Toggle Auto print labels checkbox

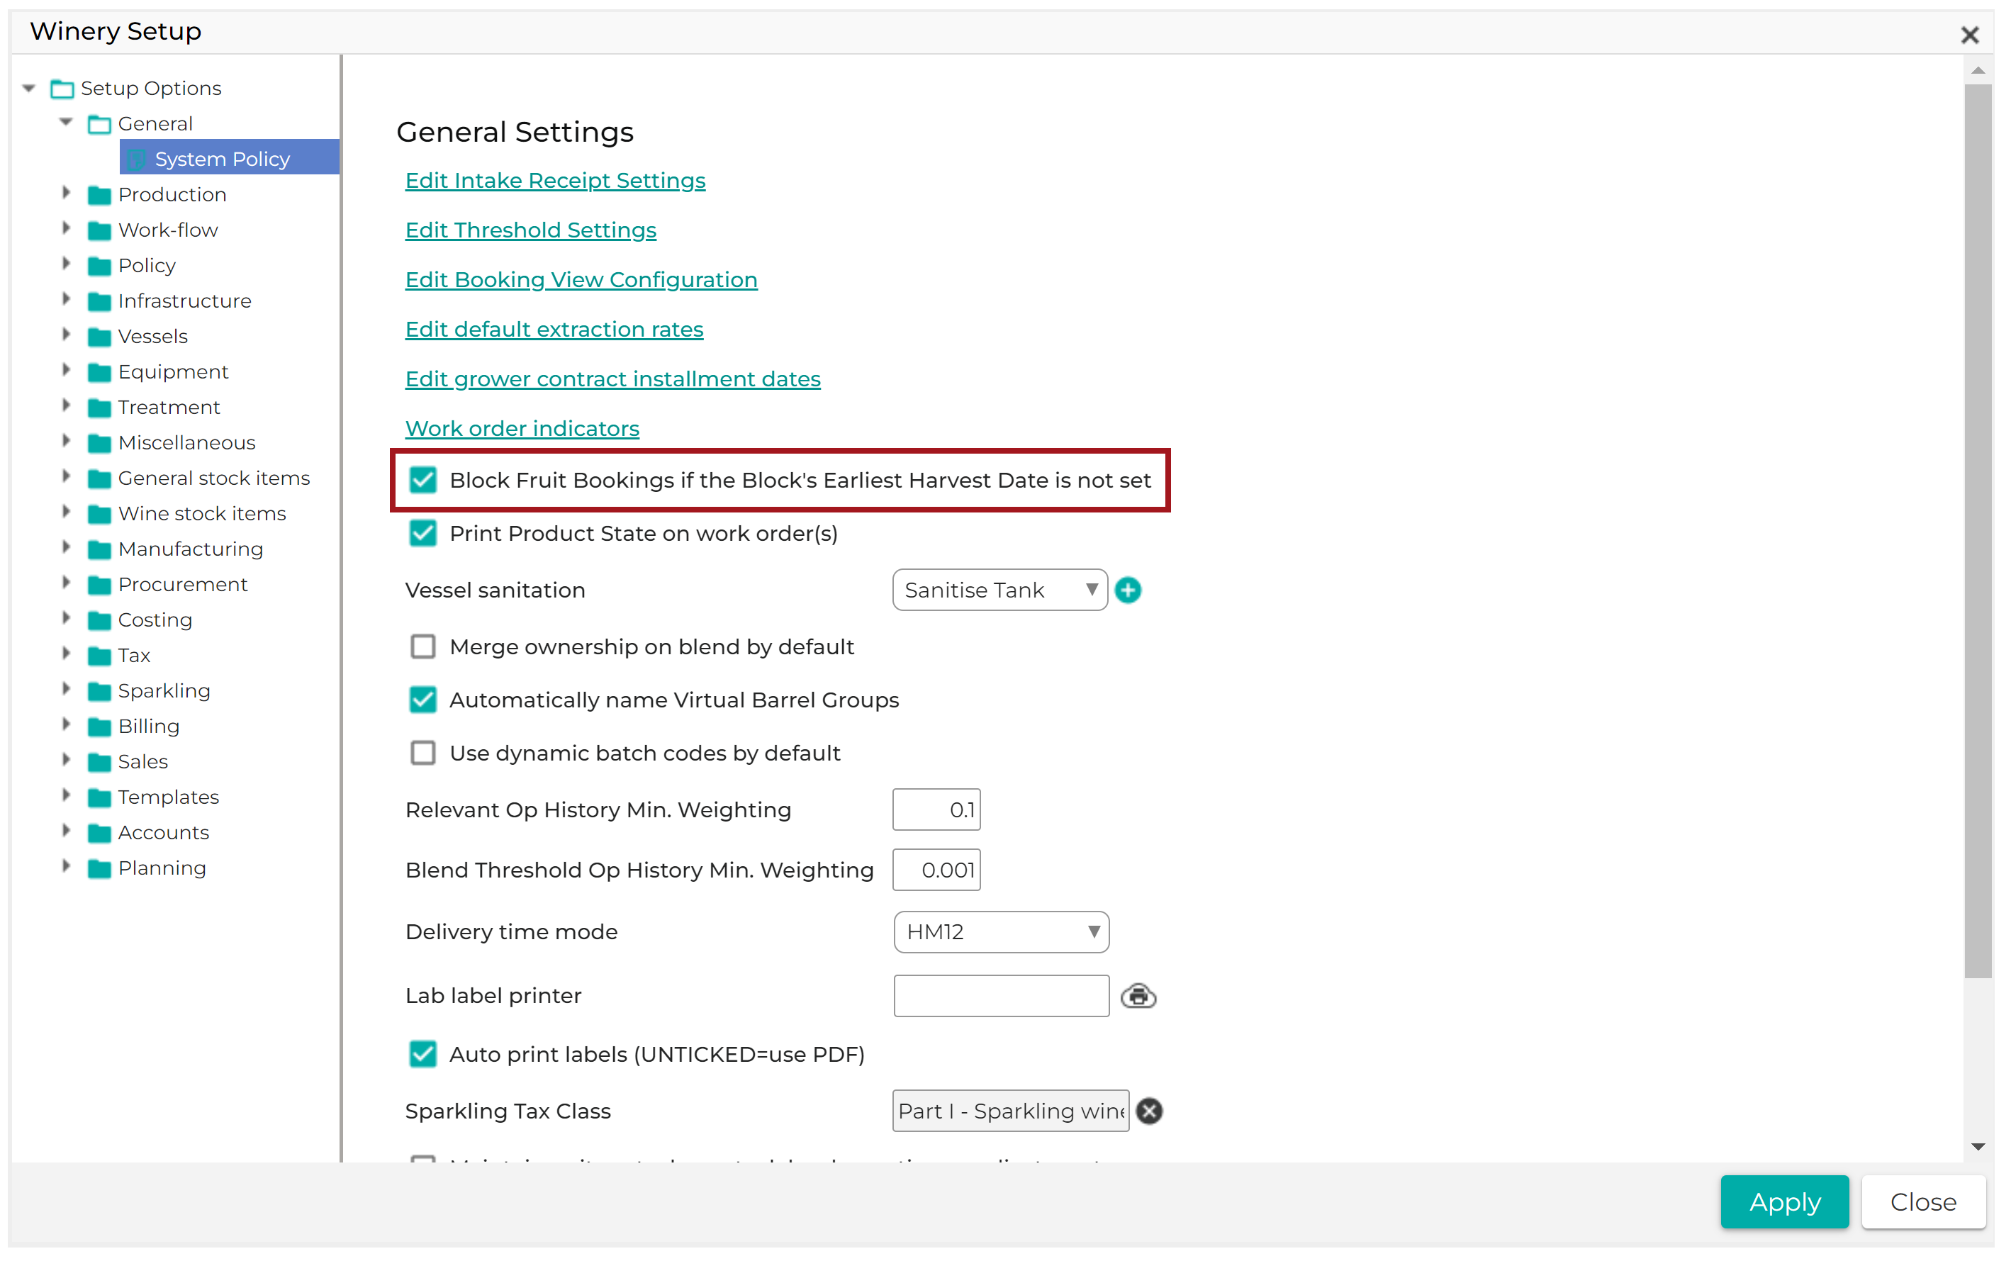[422, 1054]
